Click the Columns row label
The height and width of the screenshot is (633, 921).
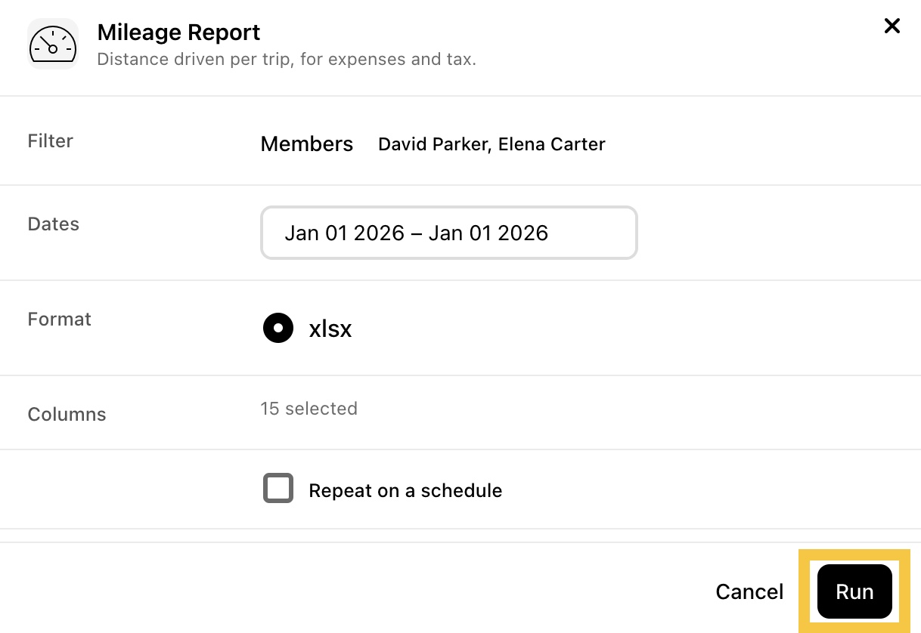pos(67,414)
